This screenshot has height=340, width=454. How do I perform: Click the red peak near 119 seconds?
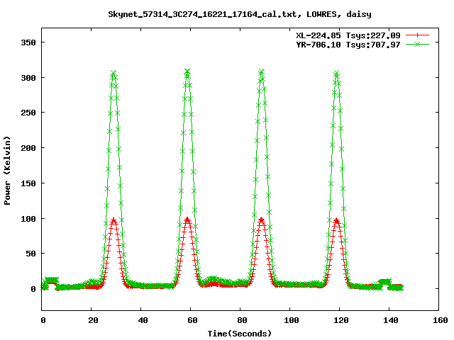(x=336, y=220)
